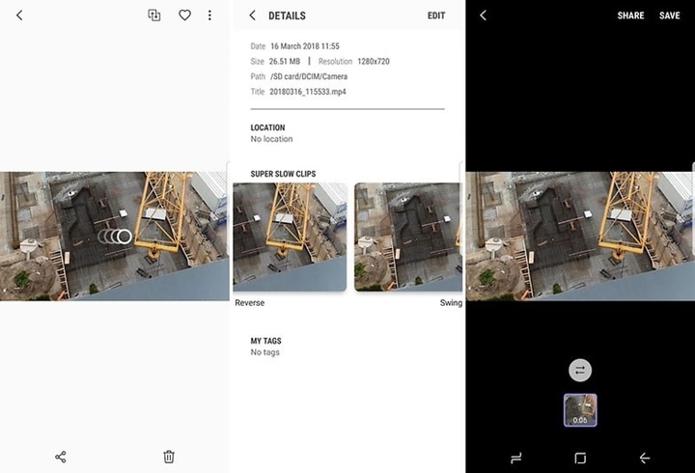The height and width of the screenshot is (473, 695).
Task: Tap the No tags entry
Action: point(265,352)
